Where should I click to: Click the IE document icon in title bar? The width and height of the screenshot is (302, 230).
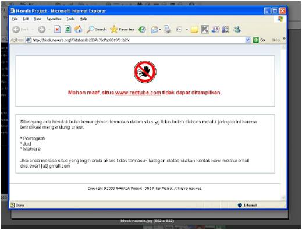click(x=13, y=10)
